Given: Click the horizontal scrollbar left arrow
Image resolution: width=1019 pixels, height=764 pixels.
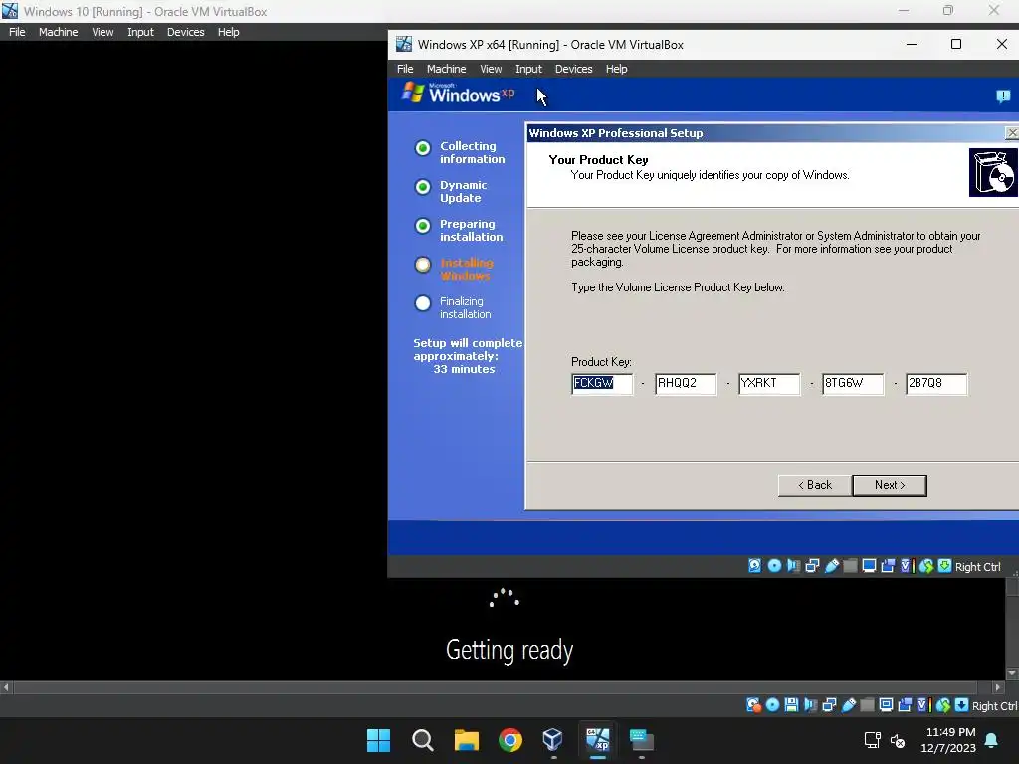Looking at the screenshot, I should (6, 687).
